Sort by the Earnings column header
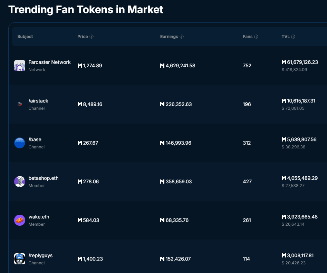Viewport: 327px width, 273px height. [169, 37]
